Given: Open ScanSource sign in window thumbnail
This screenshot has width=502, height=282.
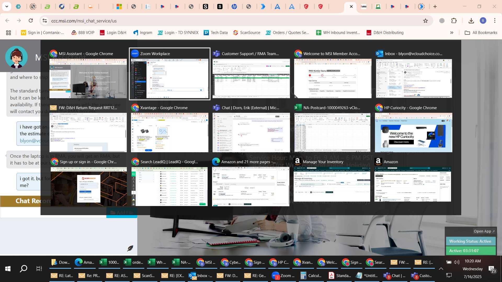Looking at the screenshot, I should pos(89,186).
